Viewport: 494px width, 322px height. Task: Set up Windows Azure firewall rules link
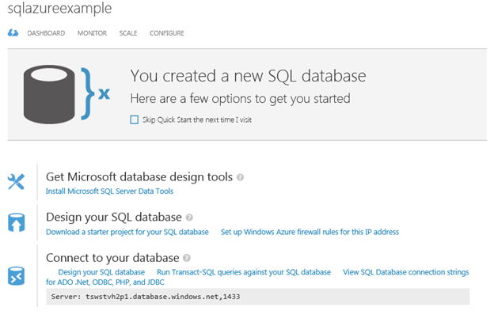pyautogui.click(x=310, y=232)
